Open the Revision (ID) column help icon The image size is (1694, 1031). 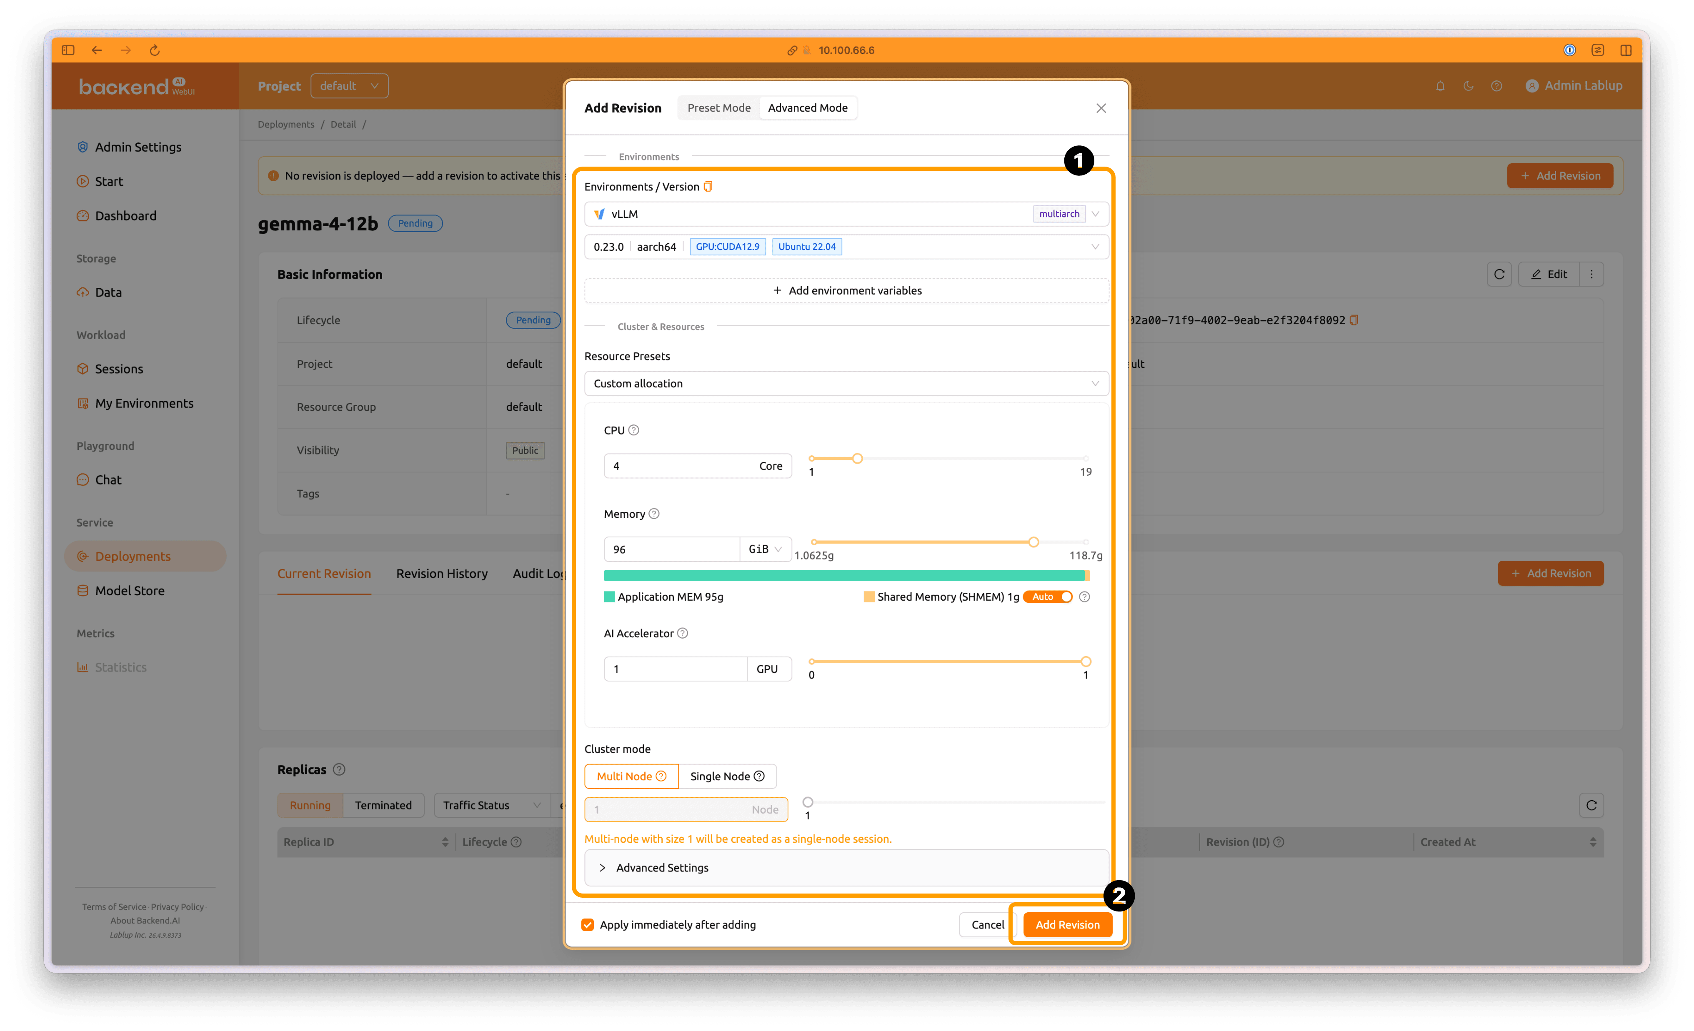1279,842
